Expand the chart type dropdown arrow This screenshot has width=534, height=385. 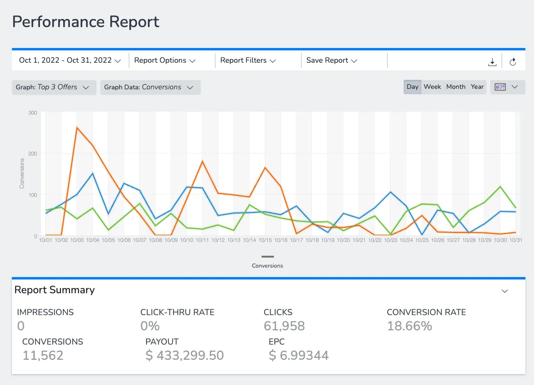coord(515,87)
